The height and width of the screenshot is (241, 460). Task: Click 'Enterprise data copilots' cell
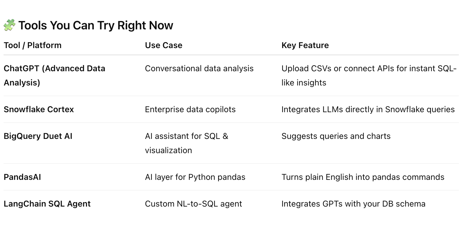tap(190, 110)
